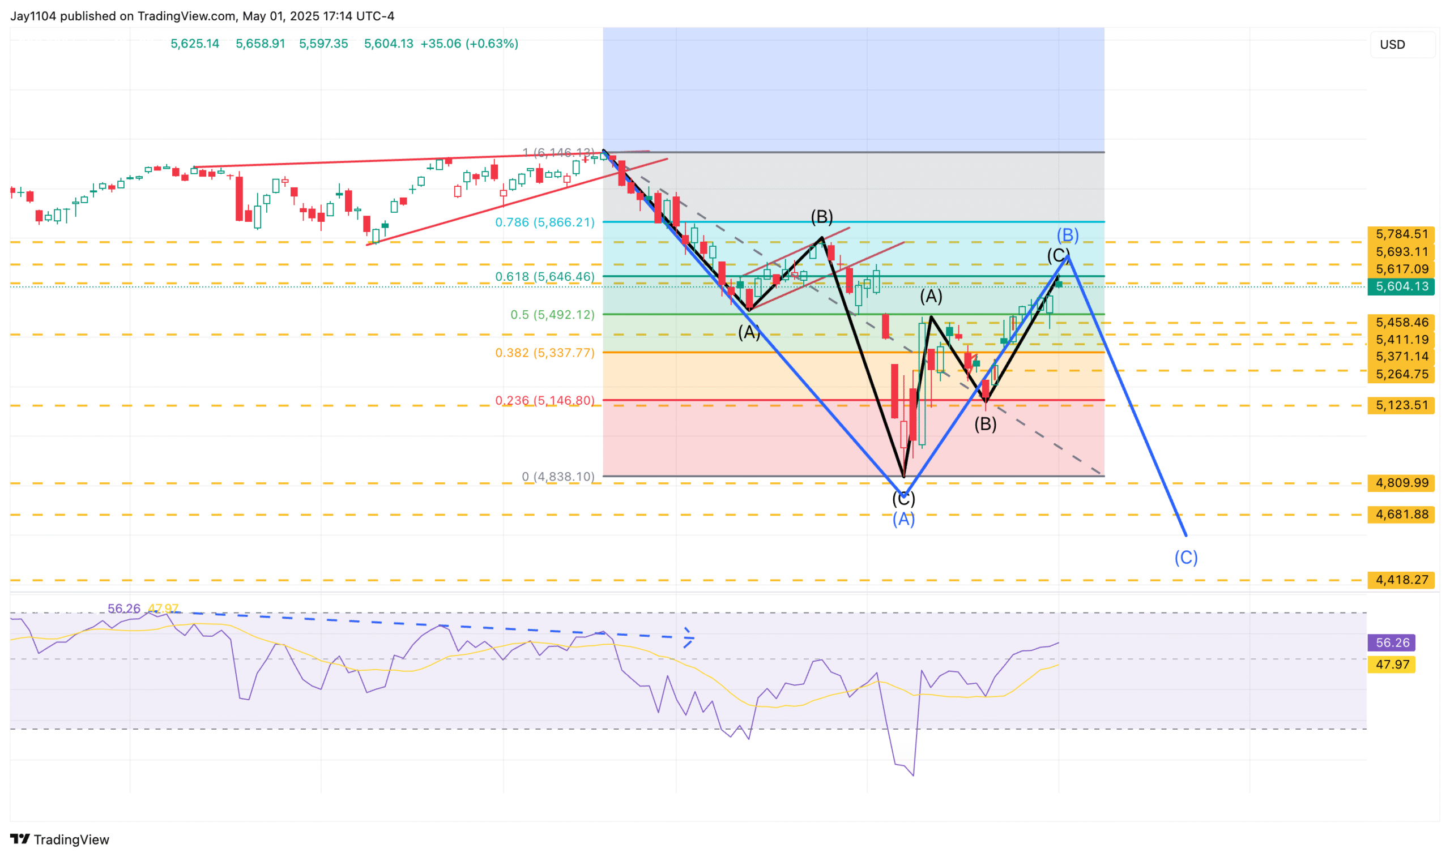The width and height of the screenshot is (1450, 857).
Task: Select the open value 5,625.14
Action: pos(195,44)
